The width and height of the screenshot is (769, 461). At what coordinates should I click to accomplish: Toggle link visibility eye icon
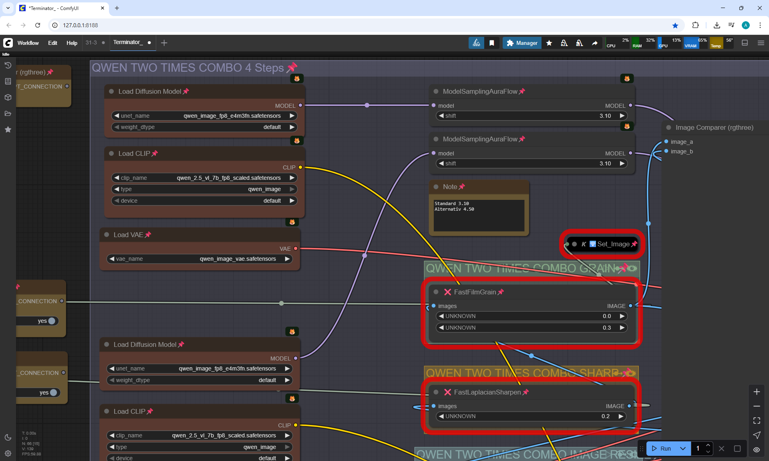pos(757,449)
